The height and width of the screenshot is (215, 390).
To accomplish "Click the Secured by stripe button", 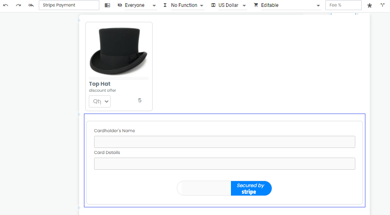I will click(251, 188).
